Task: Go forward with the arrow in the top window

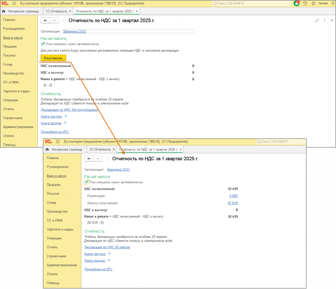Action: click(x=54, y=21)
